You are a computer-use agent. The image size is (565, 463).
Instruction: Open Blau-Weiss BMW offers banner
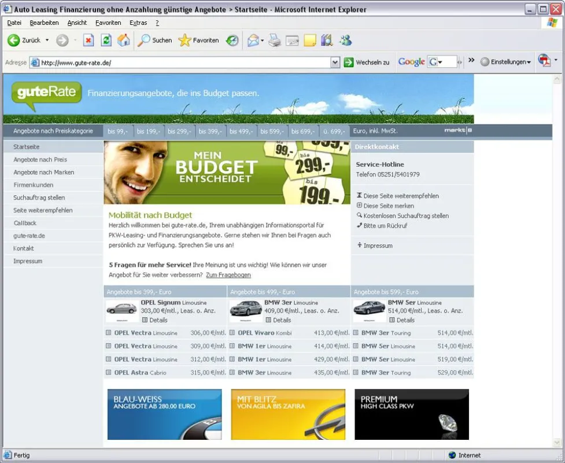tap(165, 414)
